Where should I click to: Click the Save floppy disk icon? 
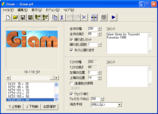pos(23,17)
